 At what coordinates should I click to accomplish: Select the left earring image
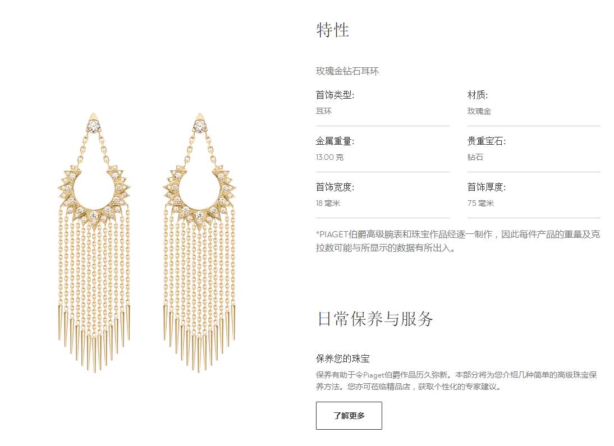tap(94, 242)
